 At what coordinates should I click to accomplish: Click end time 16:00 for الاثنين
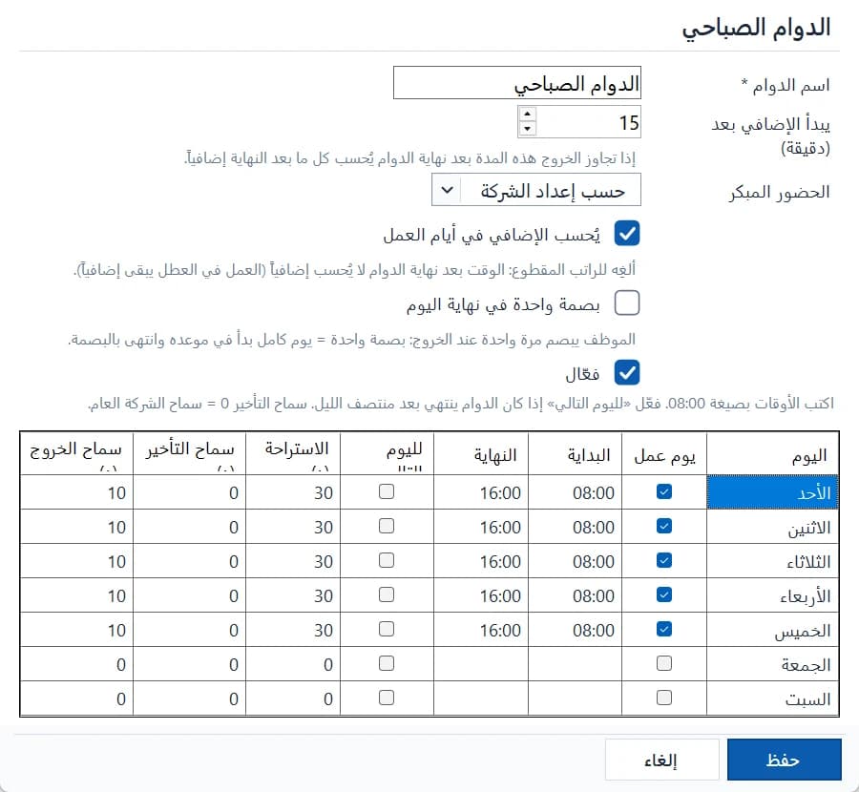[x=481, y=527]
